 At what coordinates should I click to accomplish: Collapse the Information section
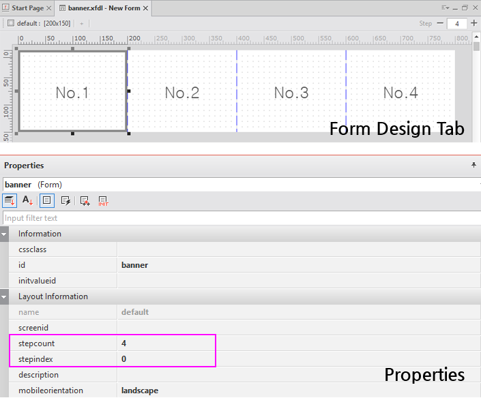[x=5, y=234]
